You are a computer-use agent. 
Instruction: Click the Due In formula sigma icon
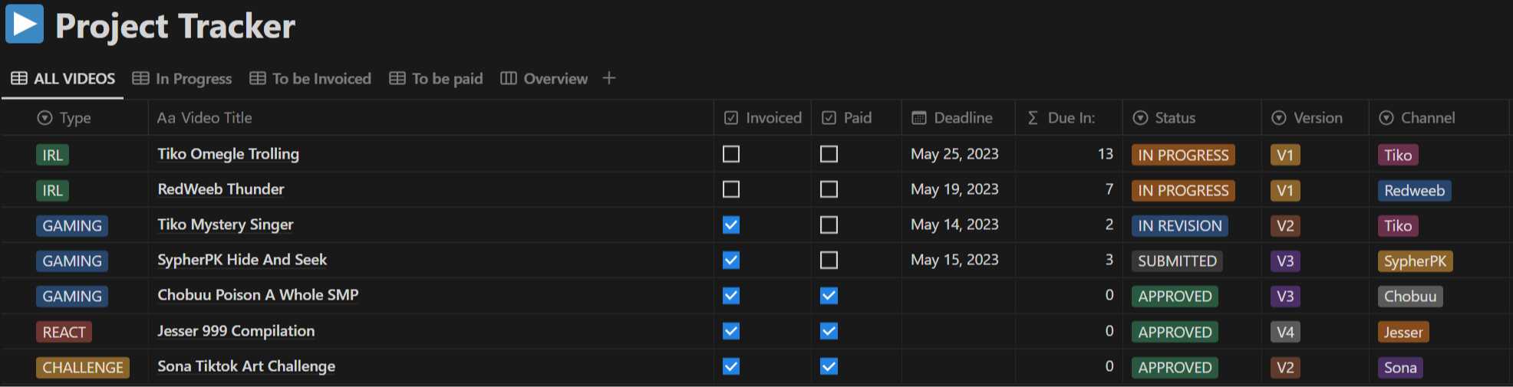pos(1033,118)
